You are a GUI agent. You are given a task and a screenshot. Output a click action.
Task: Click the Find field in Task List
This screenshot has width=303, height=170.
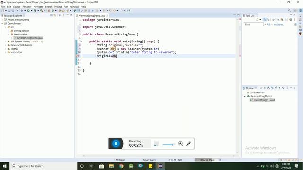254,24
